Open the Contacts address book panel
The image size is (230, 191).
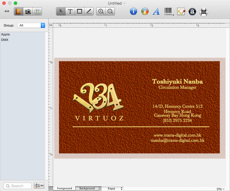(x=18, y=11)
